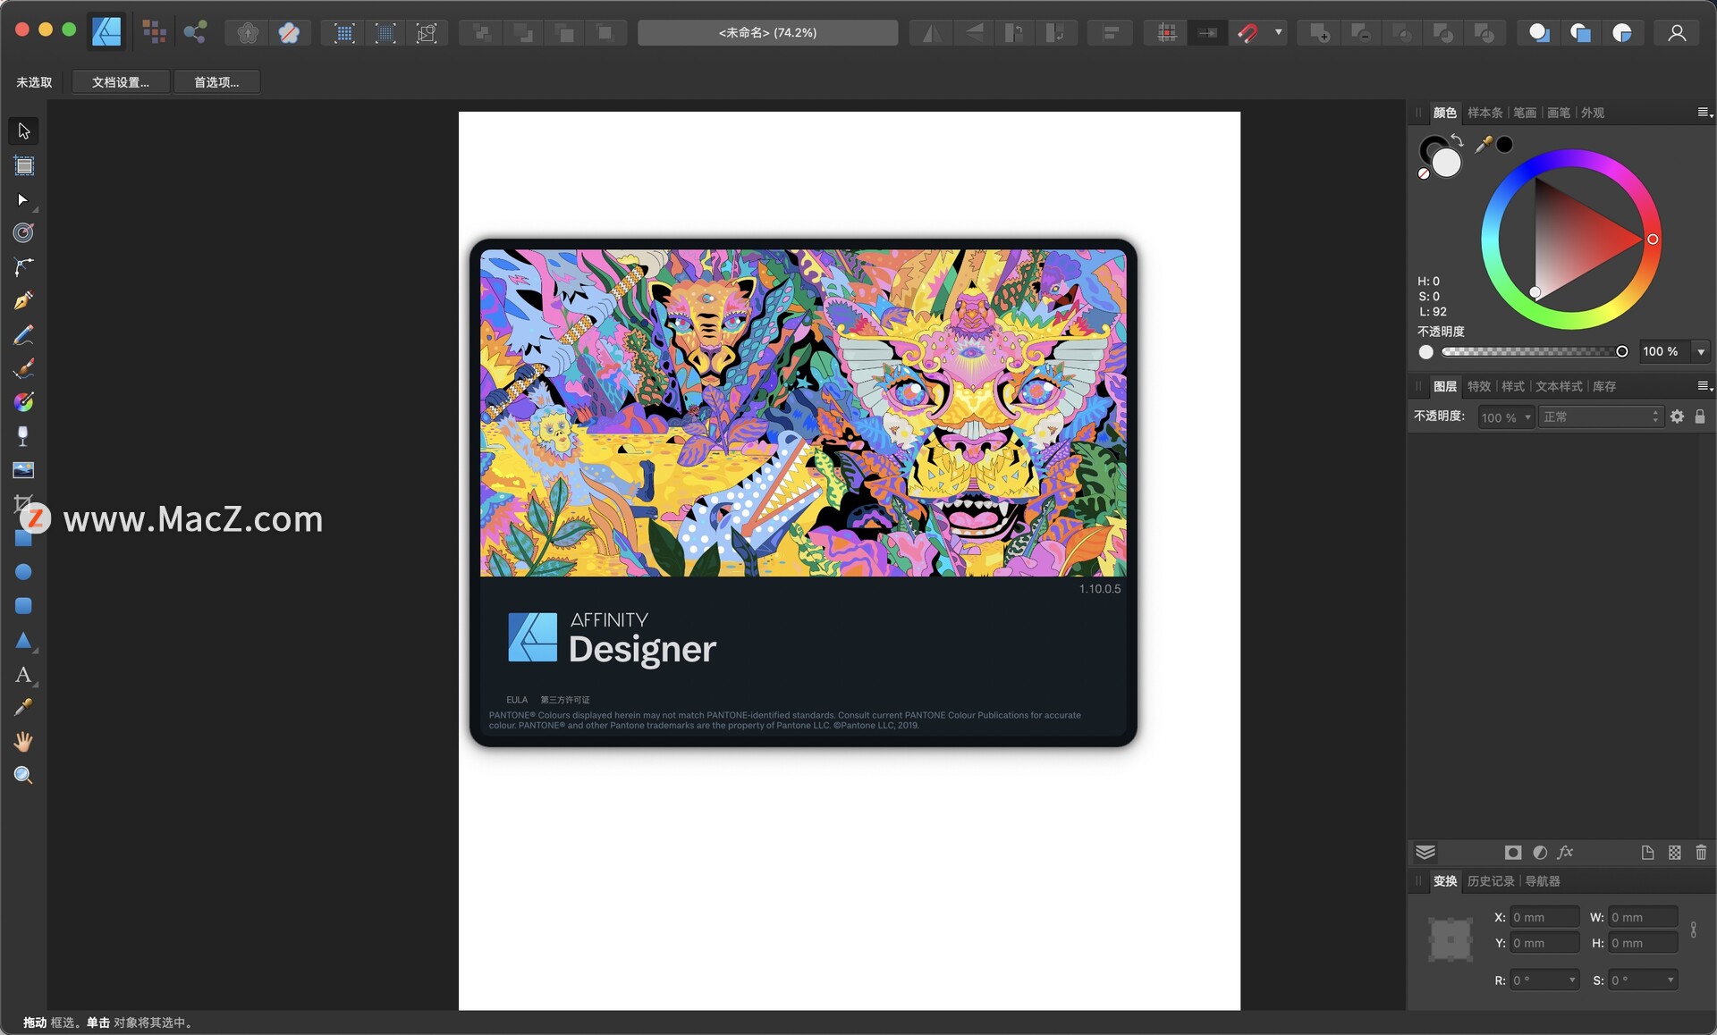The width and height of the screenshot is (1717, 1035).
Task: Select the Place Image tool
Action: click(24, 470)
